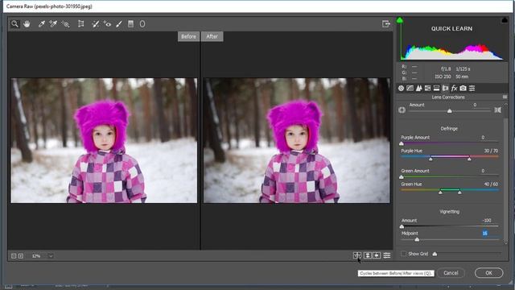
Task: Adjust the Vignetting Amount slider handle
Action: pos(402,226)
